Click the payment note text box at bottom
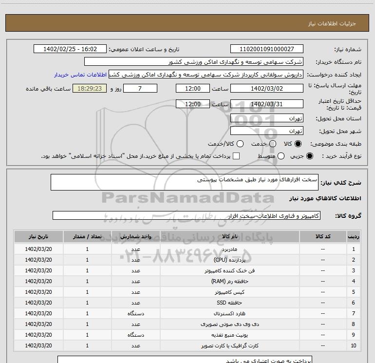This screenshot has width=375, height=363. tap(185, 360)
